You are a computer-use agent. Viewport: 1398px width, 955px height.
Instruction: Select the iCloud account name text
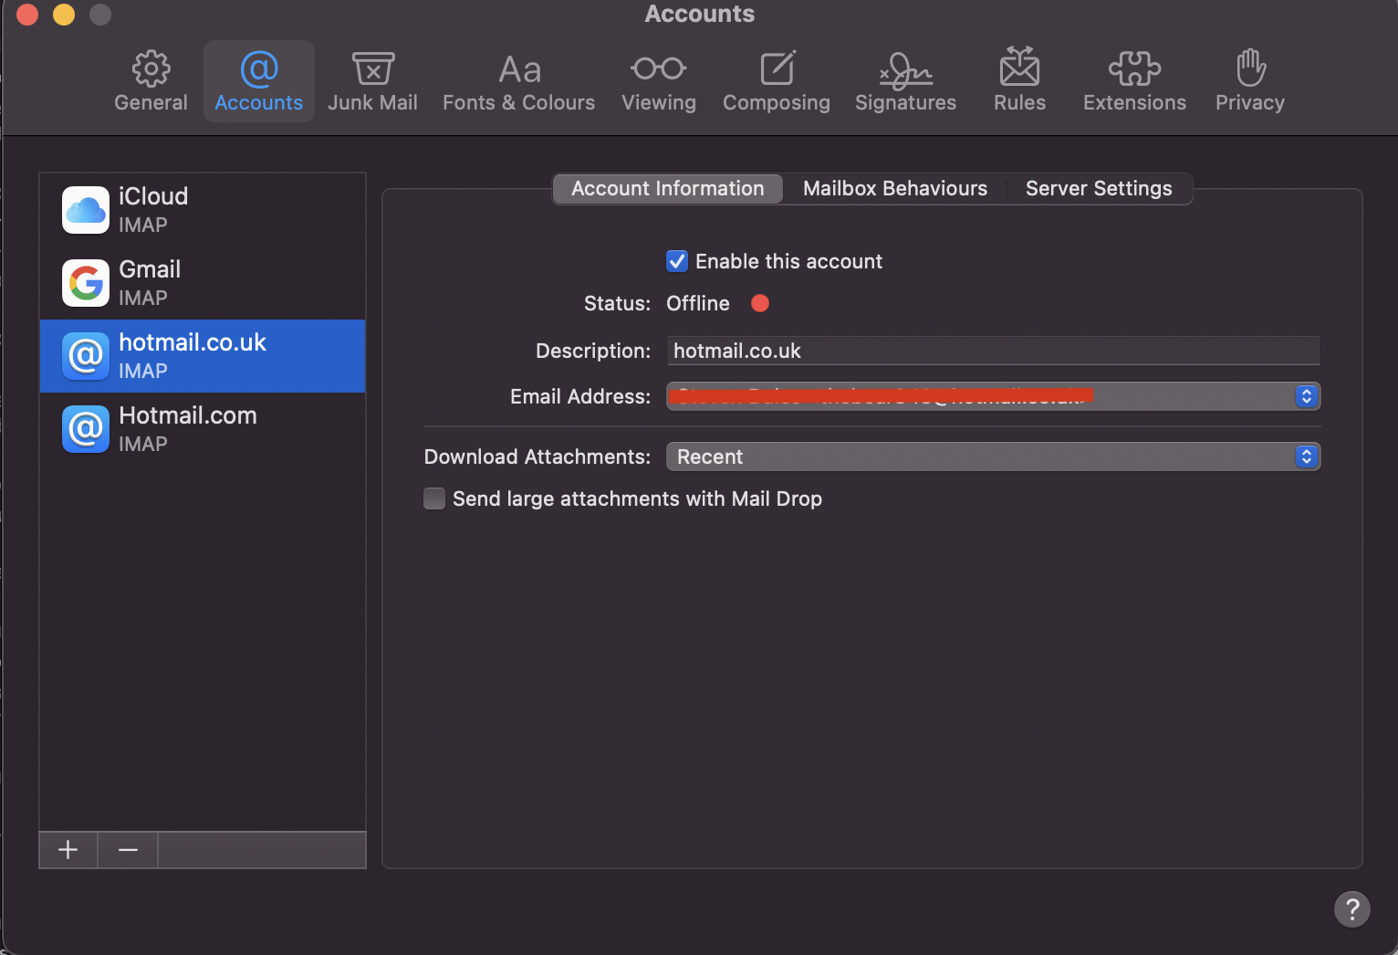pyautogui.click(x=153, y=196)
